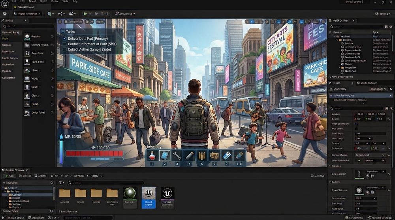This screenshot has height=220, width=395.
Task: Toggle Deliver Data Pad (Primary) checkbox
Action: pos(64,39)
